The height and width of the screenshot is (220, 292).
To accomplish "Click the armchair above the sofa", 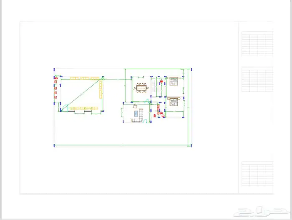I will click(135, 107).
